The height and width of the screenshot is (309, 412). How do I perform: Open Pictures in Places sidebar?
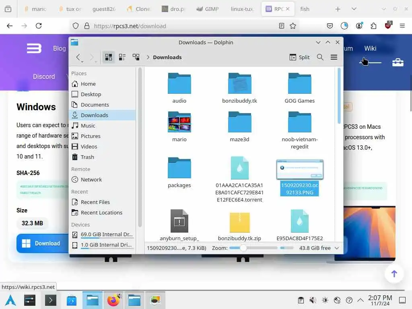(103, 136)
